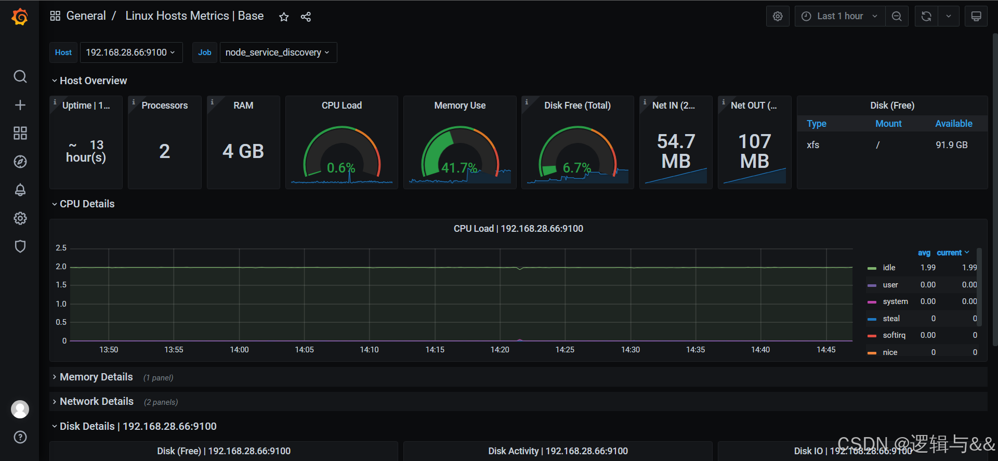Collapse the Disk Details row

(x=134, y=426)
